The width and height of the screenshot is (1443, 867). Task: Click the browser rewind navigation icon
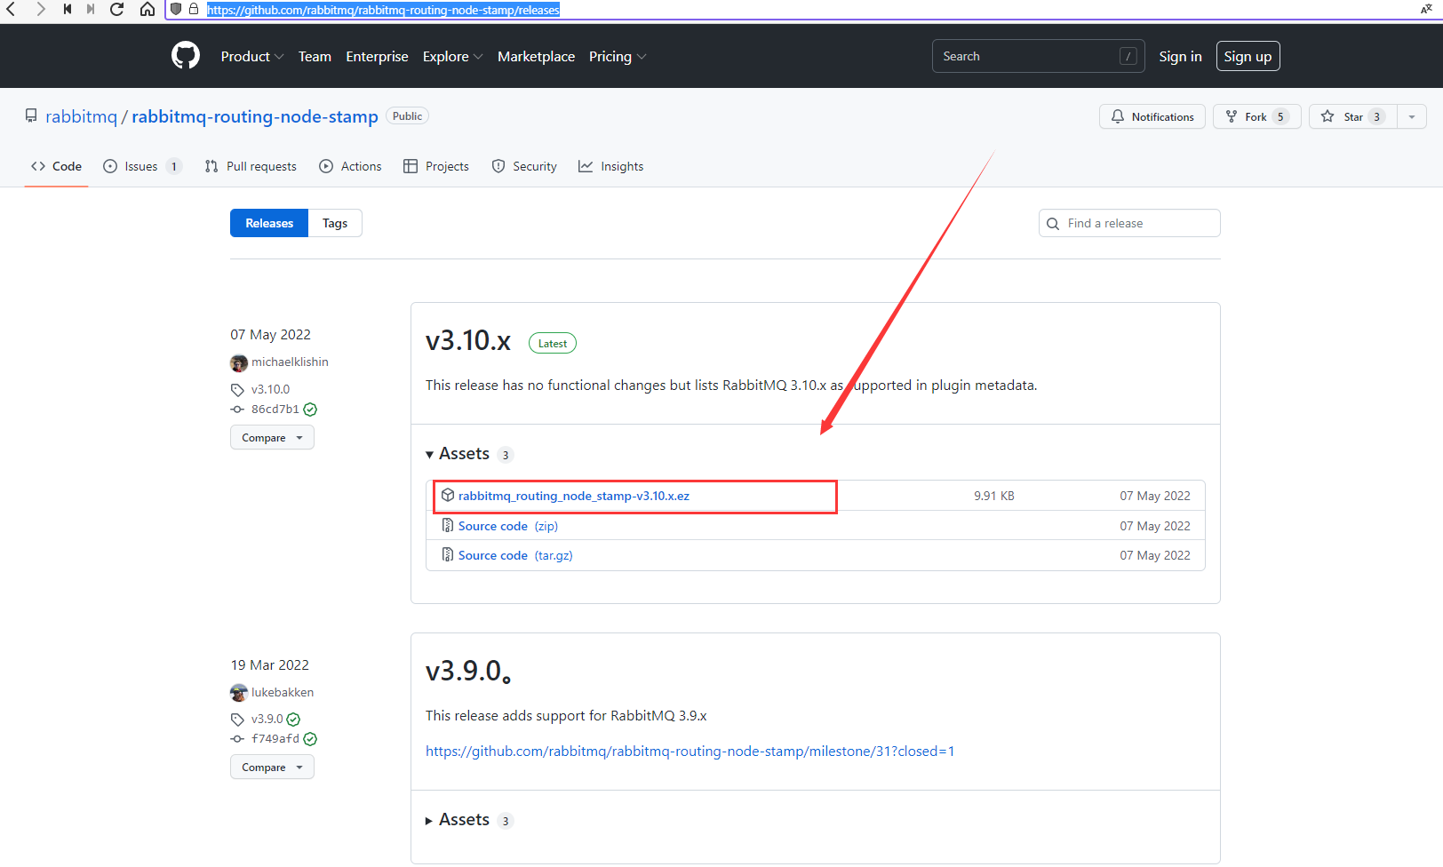67,9
